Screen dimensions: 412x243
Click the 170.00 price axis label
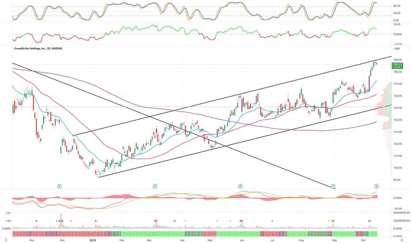point(397,84)
